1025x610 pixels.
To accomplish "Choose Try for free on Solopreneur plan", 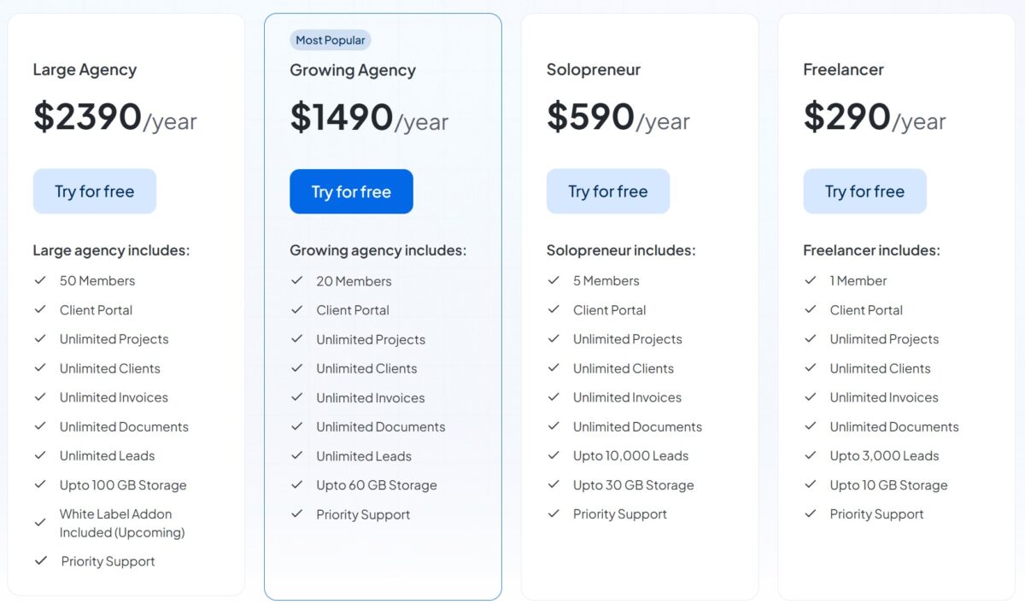I will [608, 191].
